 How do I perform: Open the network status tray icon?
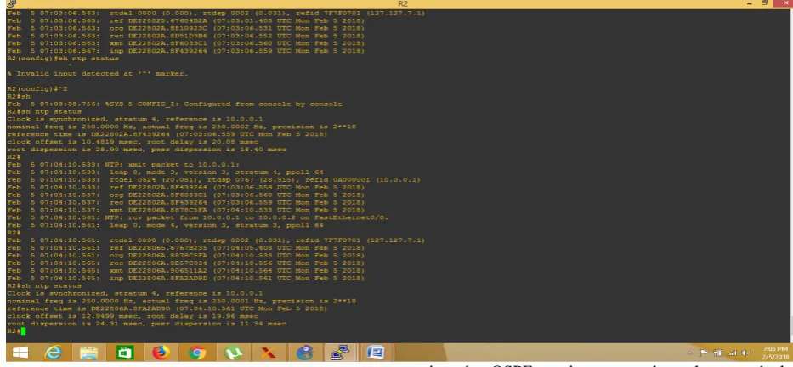point(717,353)
